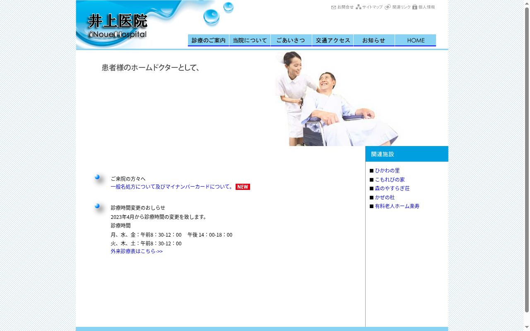Click the 関連施設 sidebar heading
This screenshot has height=331, width=530.
pos(407,154)
